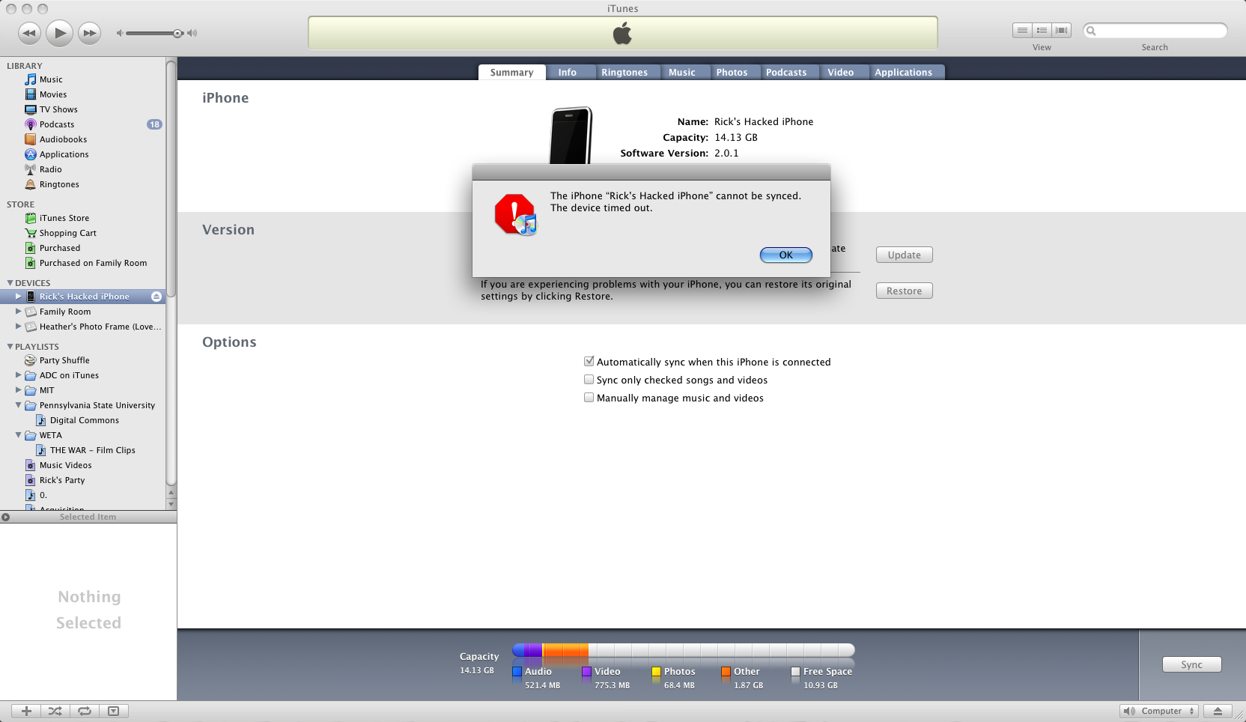The width and height of the screenshot is (1246, 722).
Task: Open the iTunes Store
Action: [64, 218]
